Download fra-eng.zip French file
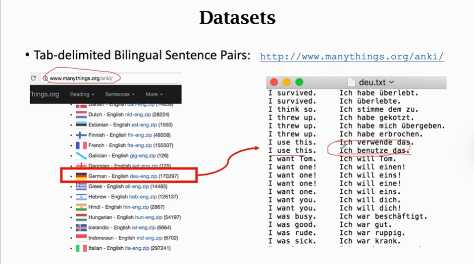The width and height of the screenshot is (474, 264). [139, 145]
